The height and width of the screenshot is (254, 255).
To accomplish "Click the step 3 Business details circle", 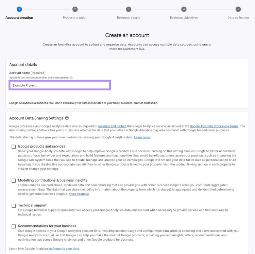I will point(129,9).
